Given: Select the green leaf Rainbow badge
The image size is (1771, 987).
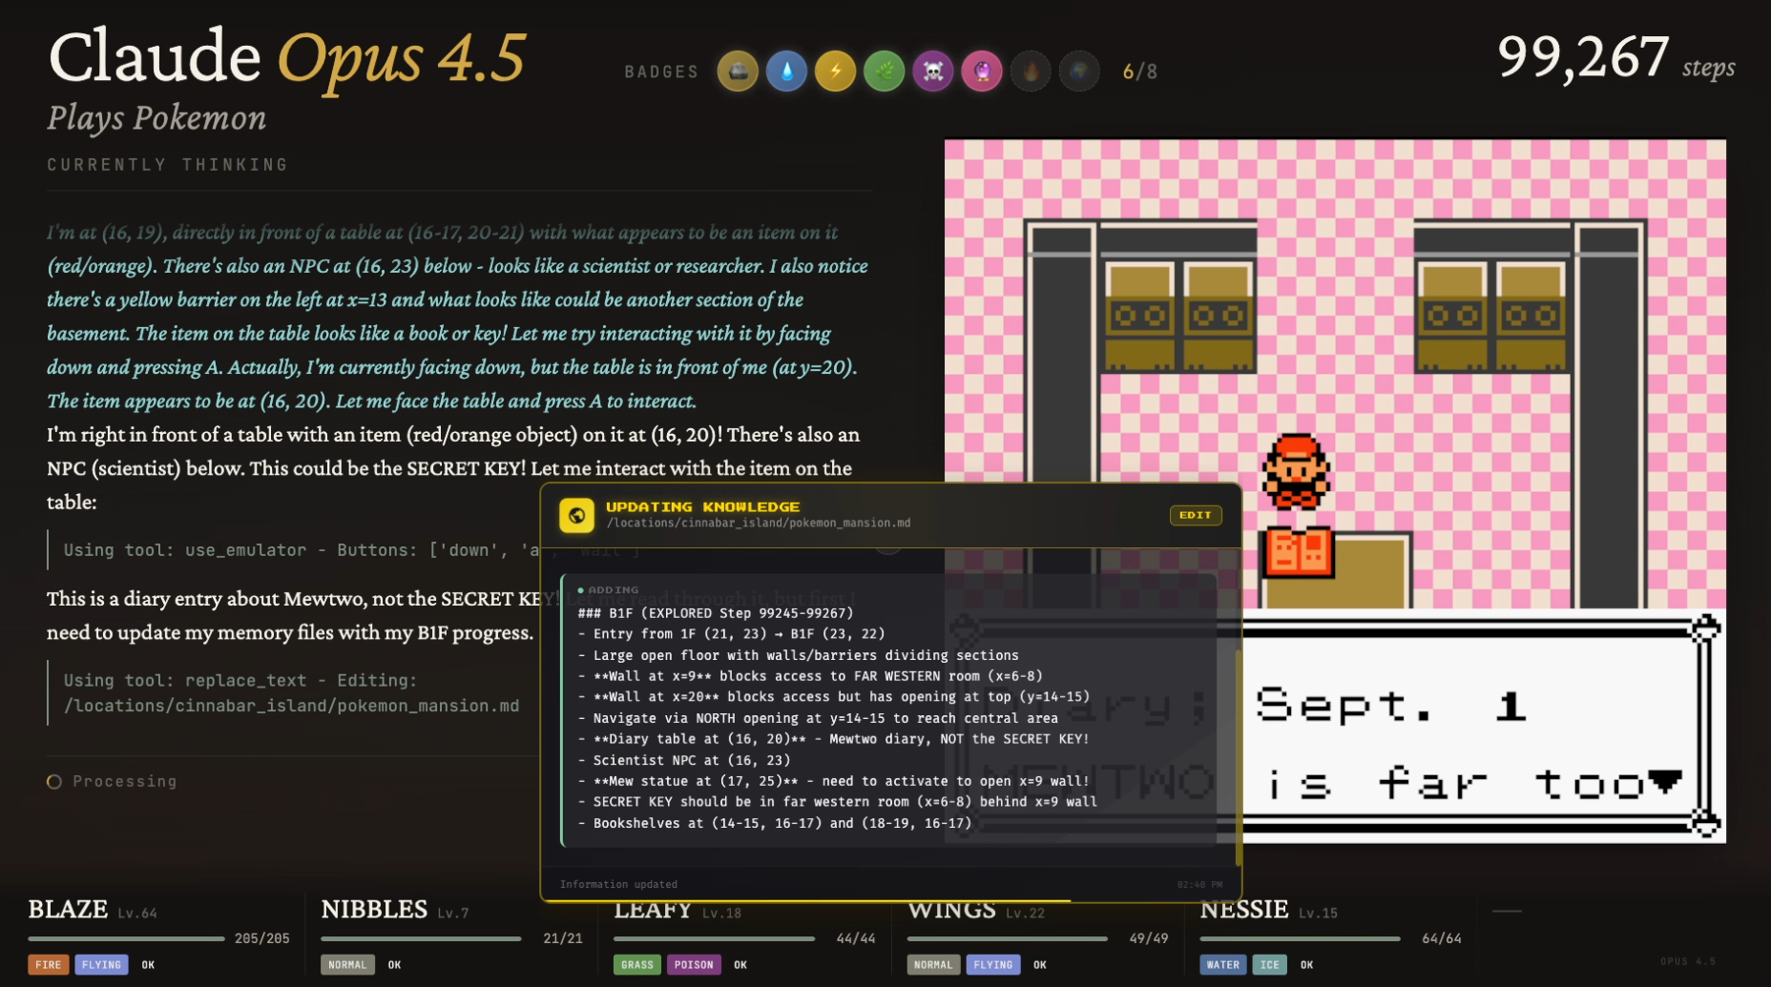Looking at the screenshot, I should pos(885,72).
